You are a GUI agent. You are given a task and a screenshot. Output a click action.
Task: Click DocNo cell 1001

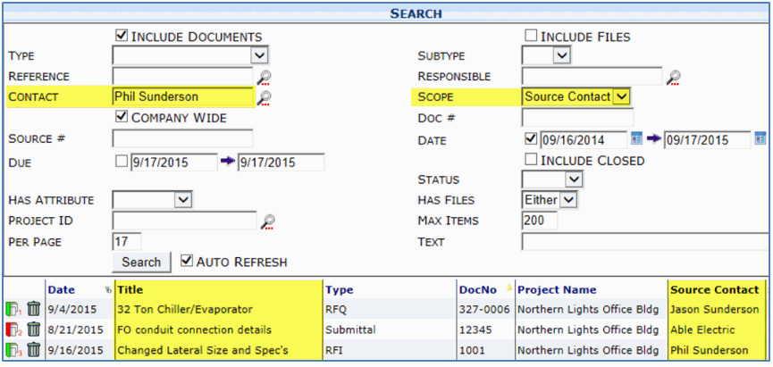(472, 350)
